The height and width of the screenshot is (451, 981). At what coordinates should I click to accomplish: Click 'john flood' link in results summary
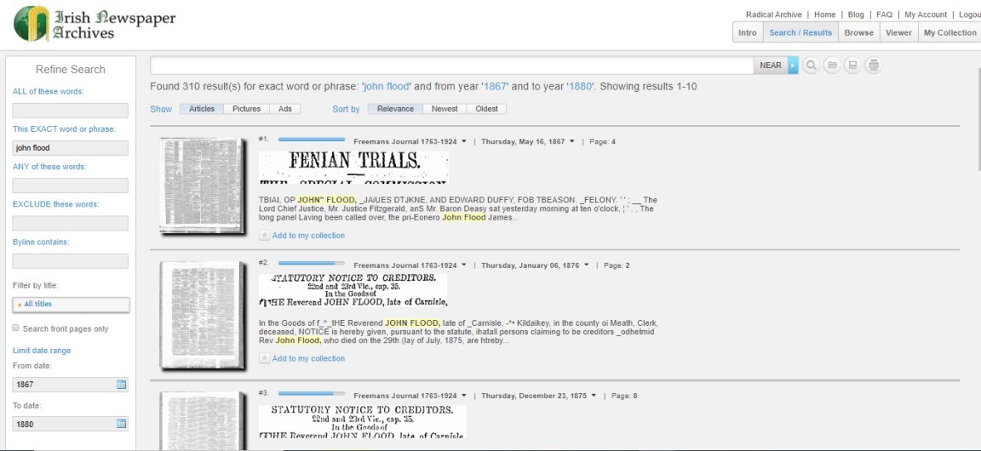coord(387,87)
